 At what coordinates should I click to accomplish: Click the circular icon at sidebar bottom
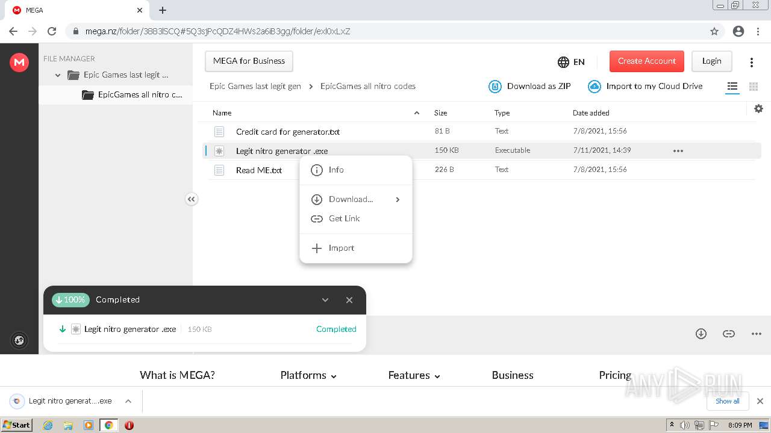pyautogui.click(x=19, y=340)
